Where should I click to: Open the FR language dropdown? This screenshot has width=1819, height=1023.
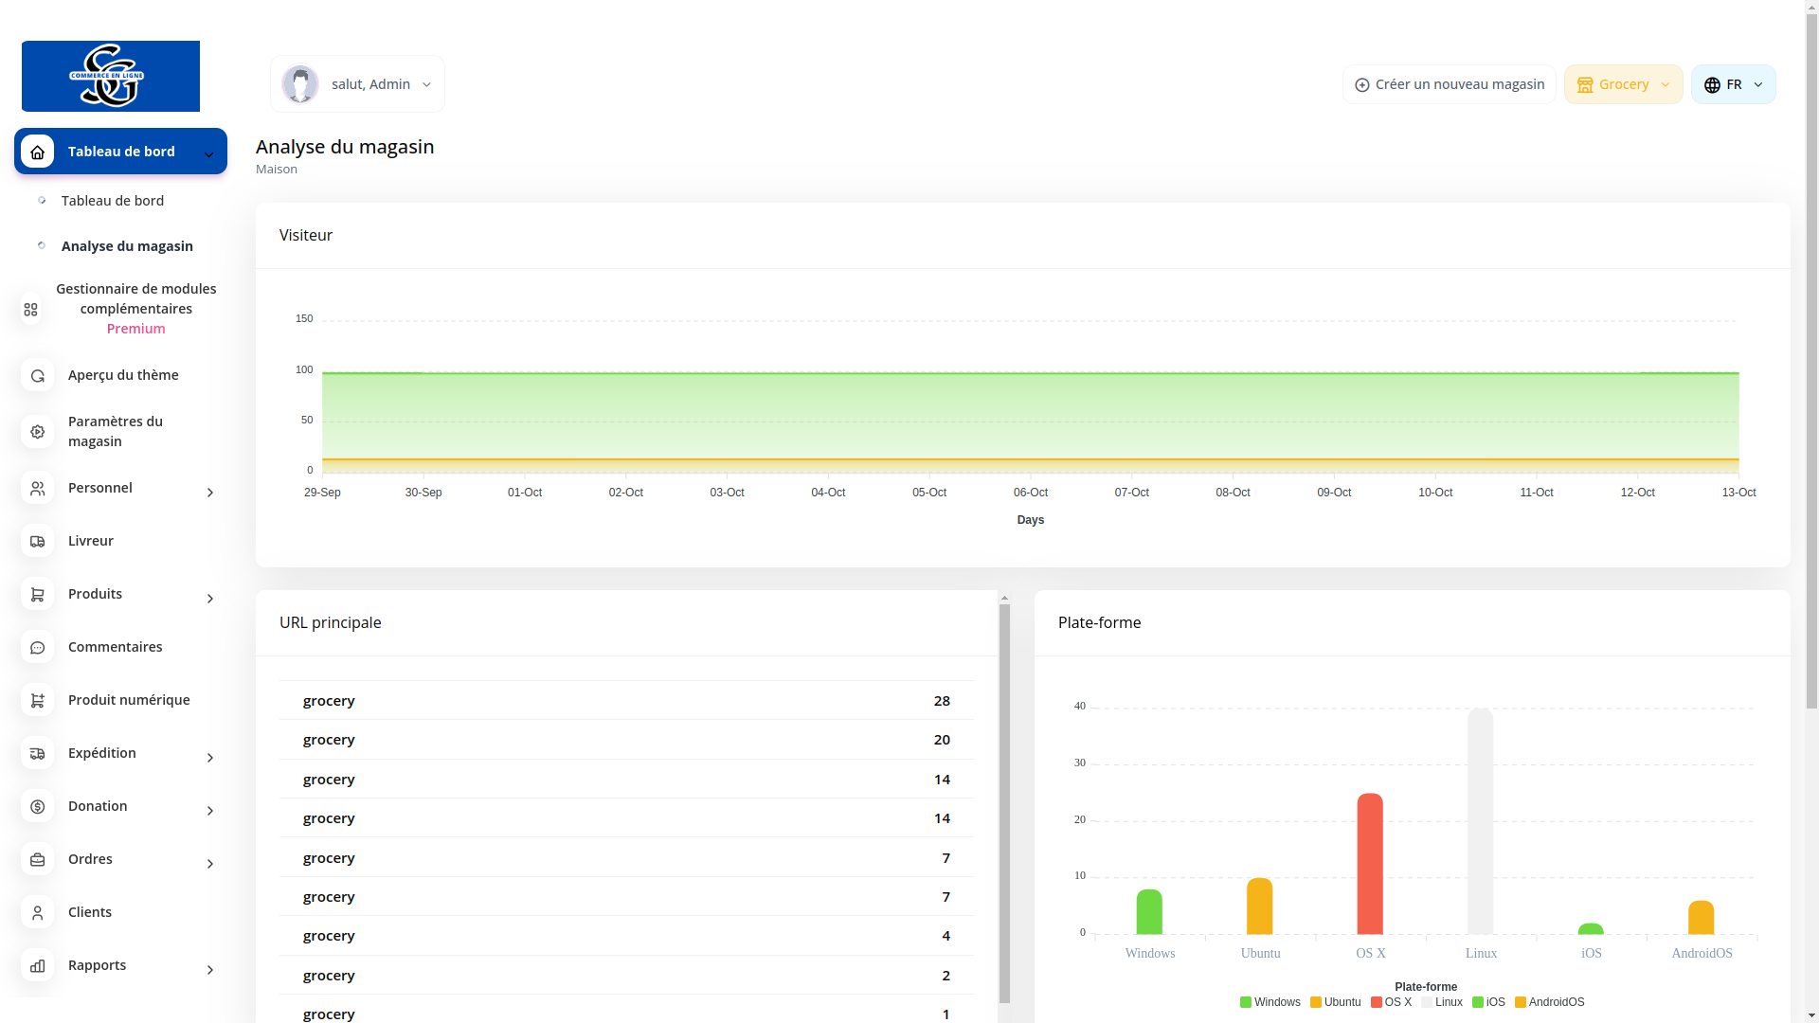(x=1733, y=84)
